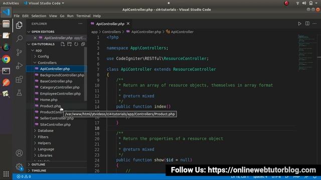321x180 pixels.
Task: Open the Accounts icon in activity bar
Action: pyautogui.click(x=19, y=153)
